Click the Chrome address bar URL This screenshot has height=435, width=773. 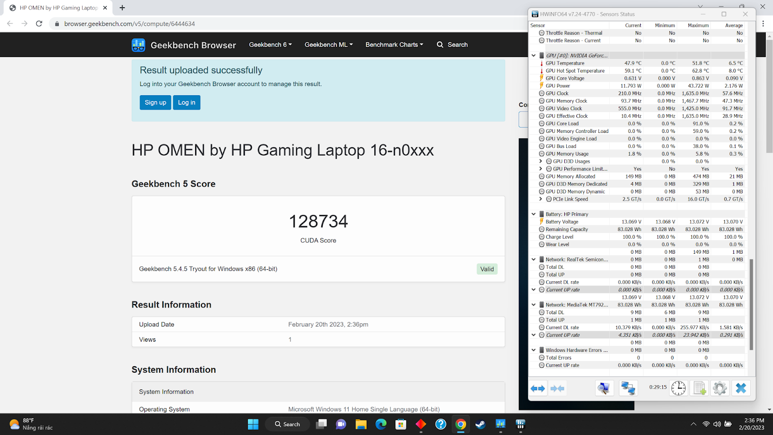[x=129, y=24]
